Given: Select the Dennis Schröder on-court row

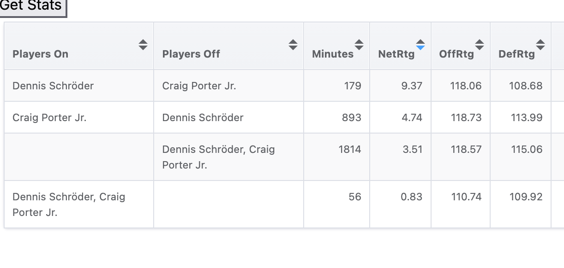Looking at the screenshot, I should coord(53,86).
